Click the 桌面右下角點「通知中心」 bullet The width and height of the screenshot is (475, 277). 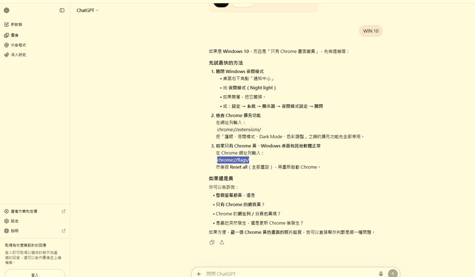(247, 79)
